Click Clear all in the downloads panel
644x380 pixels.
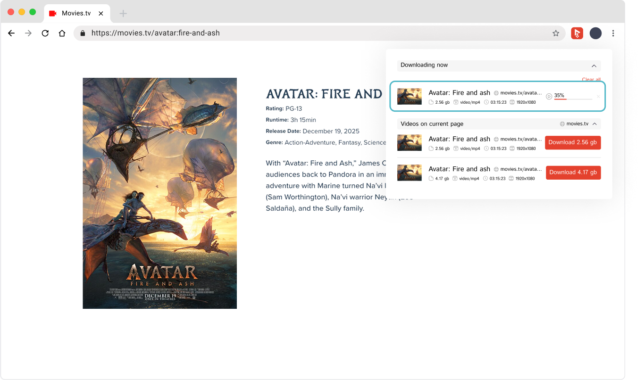pyautogui.click(x=591, y=80)
